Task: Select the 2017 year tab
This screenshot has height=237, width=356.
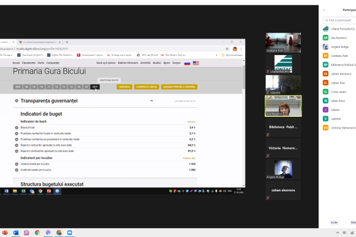Action: (95, 87)
